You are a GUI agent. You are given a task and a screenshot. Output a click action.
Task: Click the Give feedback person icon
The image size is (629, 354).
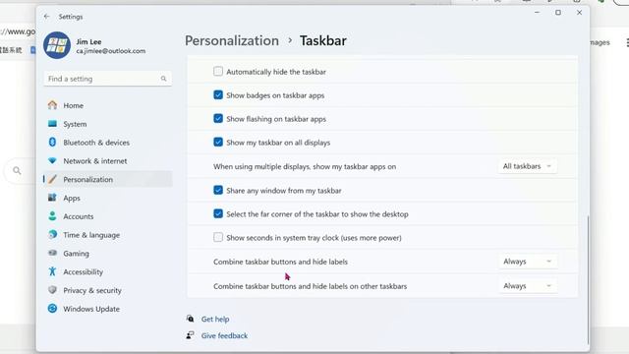[x=190, y=335]
